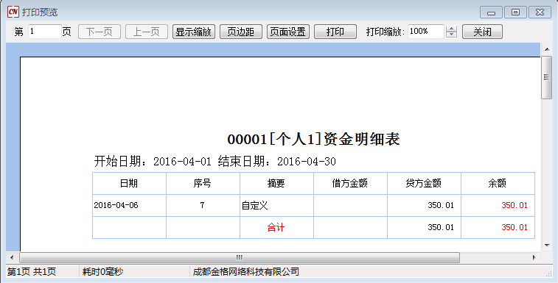Decrease print zoom with stepper down arrow
The width and height of the screenshot is (558, 283).
tap(451, 35)
